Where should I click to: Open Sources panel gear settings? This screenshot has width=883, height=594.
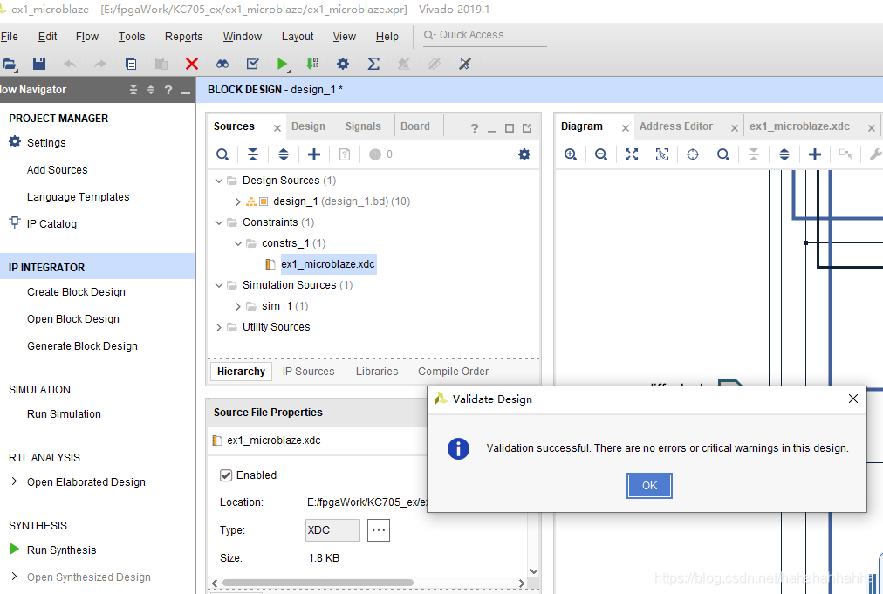tap(524, 154)
